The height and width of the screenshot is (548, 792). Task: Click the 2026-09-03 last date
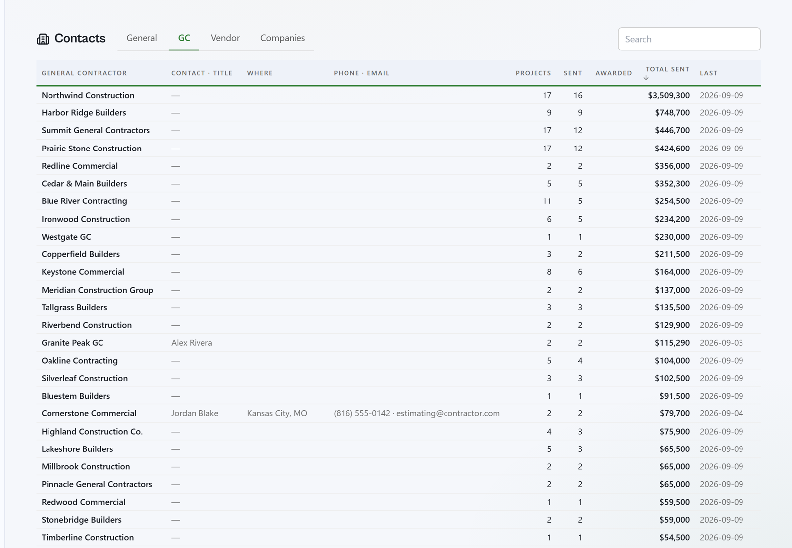[721, 343]
